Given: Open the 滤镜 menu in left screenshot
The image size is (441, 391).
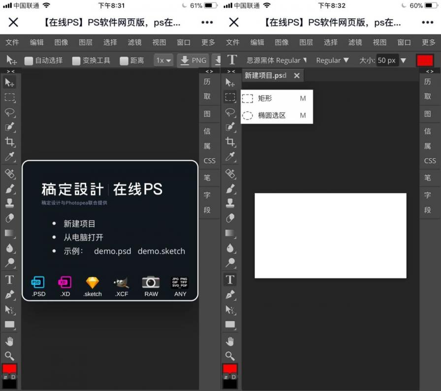Looking at the screenshot, I should click(x=134, y=42).
